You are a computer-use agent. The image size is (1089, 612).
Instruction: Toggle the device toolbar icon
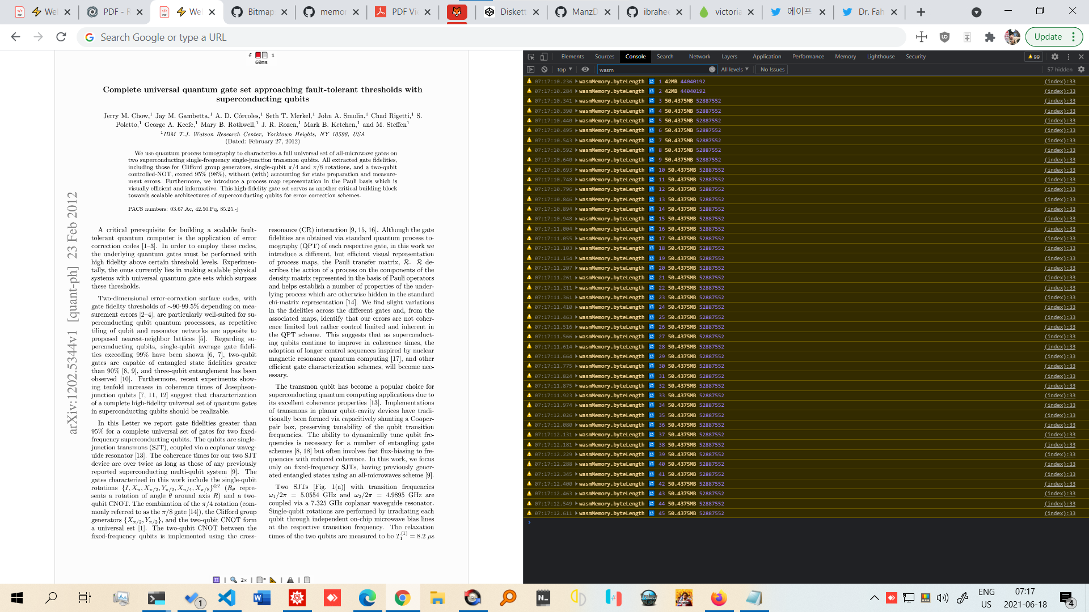544,57
